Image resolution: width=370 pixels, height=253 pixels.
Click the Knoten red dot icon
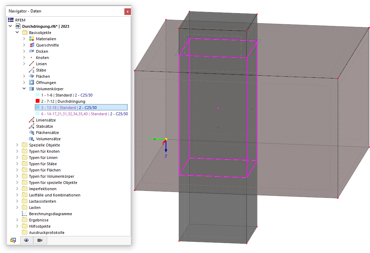point(32,58)
